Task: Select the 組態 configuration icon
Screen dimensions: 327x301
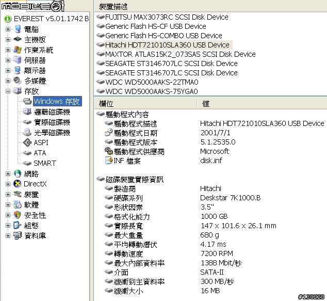Action: click(x=18, y=225)
